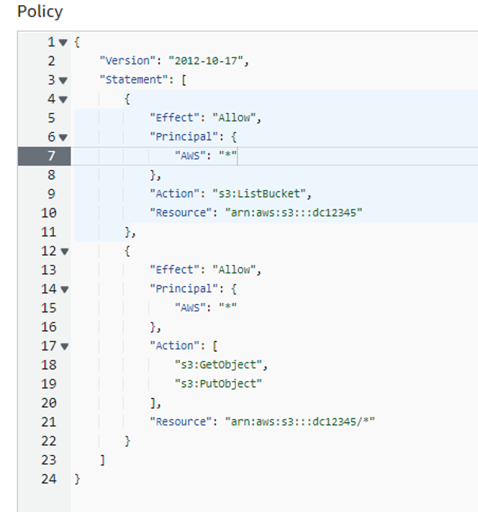Click the Policy heading

(x=40, y=12)
